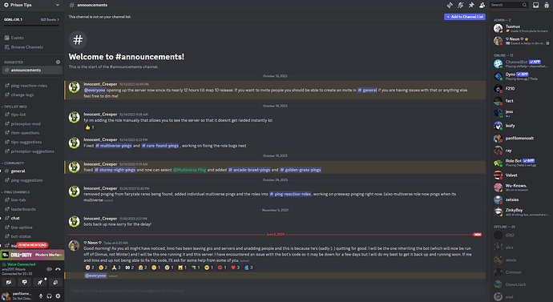Toggle deafen headphones in user panel
Screen dimensions: 553x302
50,296
